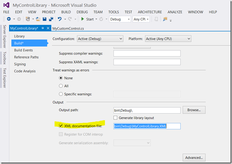Open the Build Events page
This screenshot has height=164, width=232.
coord(23,50)
